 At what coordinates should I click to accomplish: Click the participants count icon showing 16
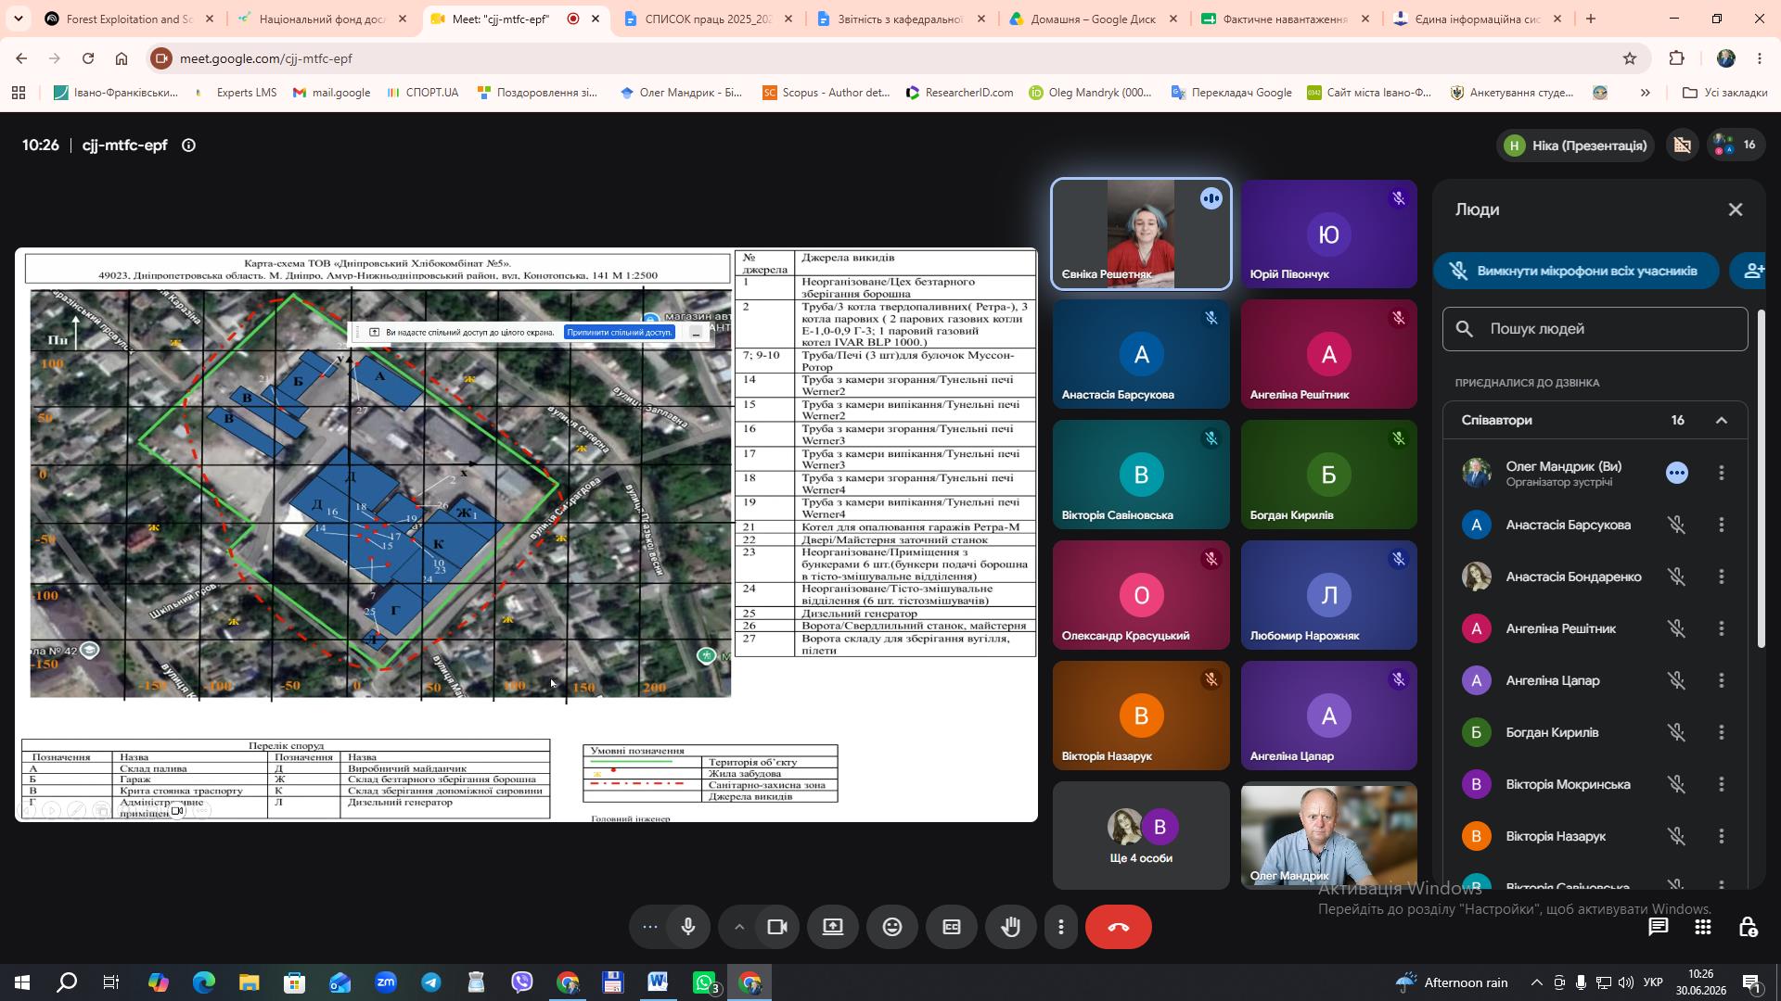pyautogui.click(x=1736, y=146)
